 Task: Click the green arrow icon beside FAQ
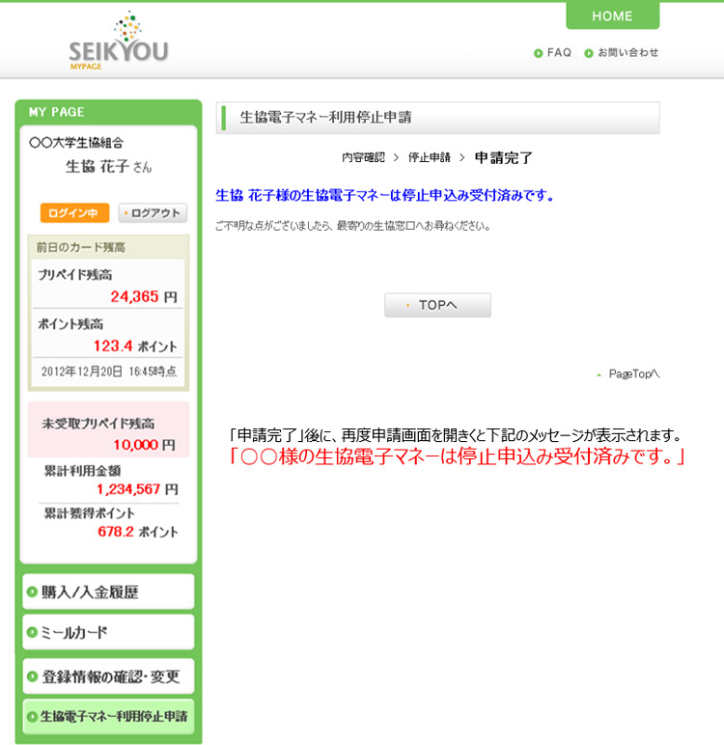pos(538,53)
